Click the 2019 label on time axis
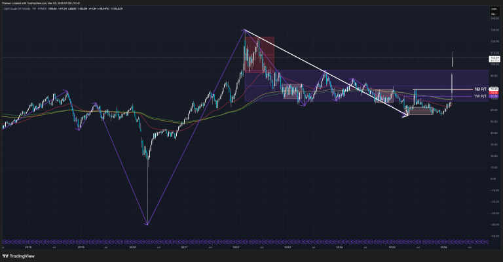Image resolution: width=503 pixels, height=262 pixels. (x=81, y=247)
